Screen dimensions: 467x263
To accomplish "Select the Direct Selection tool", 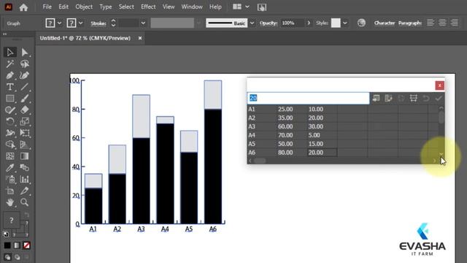I will 24,53.
